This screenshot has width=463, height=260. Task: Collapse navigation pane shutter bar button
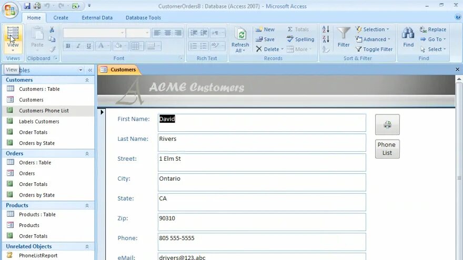click(90, 70)
